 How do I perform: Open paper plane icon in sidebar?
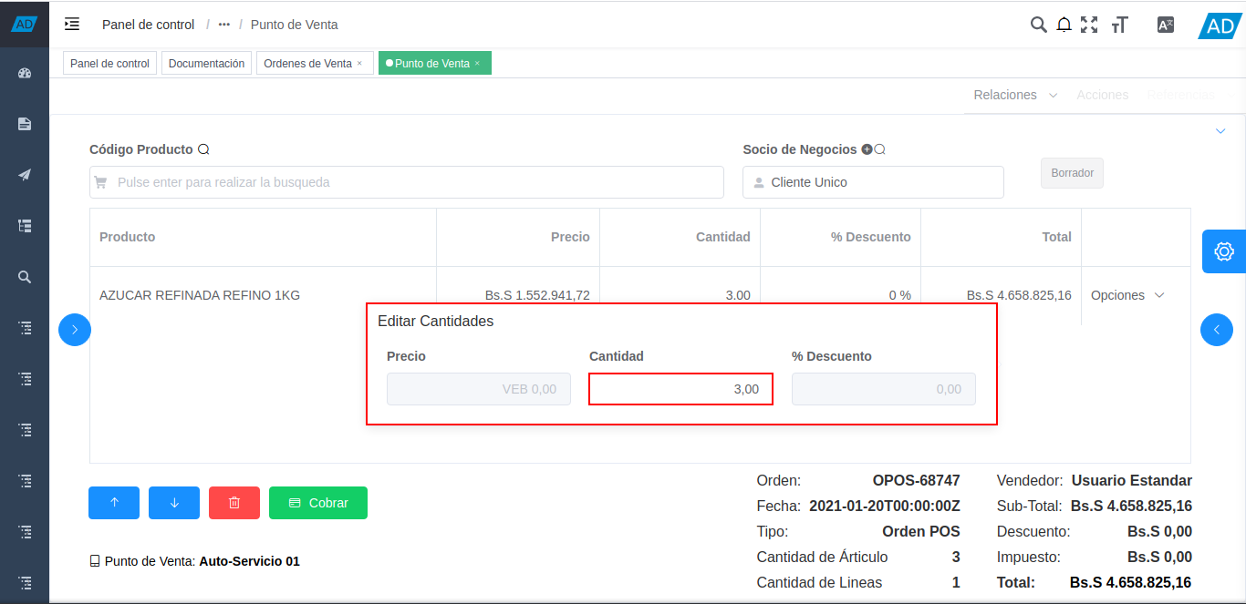pos(25,175)
